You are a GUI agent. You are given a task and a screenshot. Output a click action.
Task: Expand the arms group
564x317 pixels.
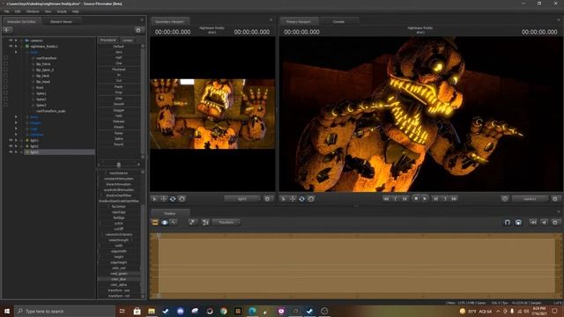16,117
